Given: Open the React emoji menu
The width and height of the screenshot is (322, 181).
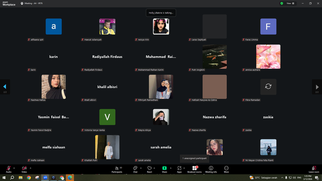Looking at the screenshot, I should pos(149,169).
